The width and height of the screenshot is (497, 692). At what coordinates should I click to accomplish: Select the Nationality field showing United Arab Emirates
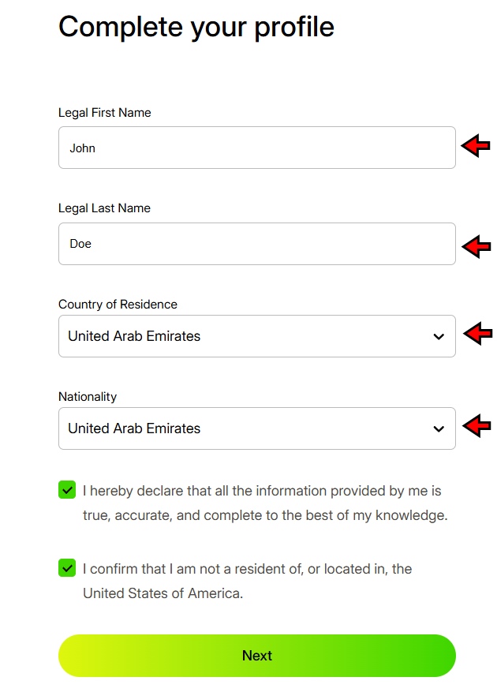point(256,428)
